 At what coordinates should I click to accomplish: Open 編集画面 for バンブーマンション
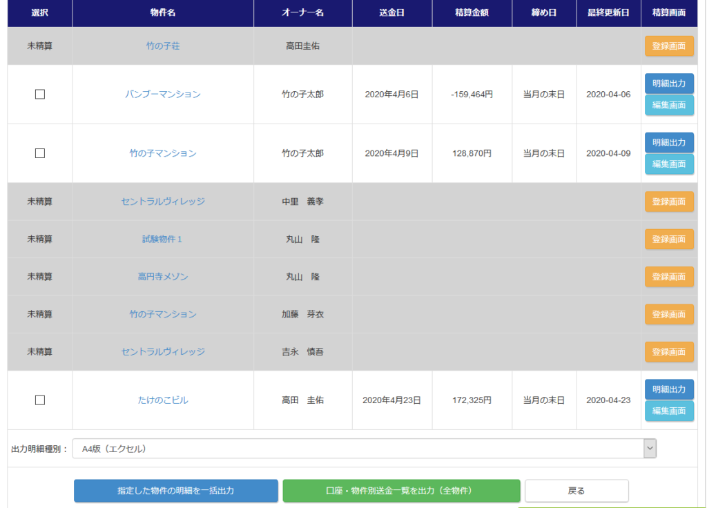[669, 105]
